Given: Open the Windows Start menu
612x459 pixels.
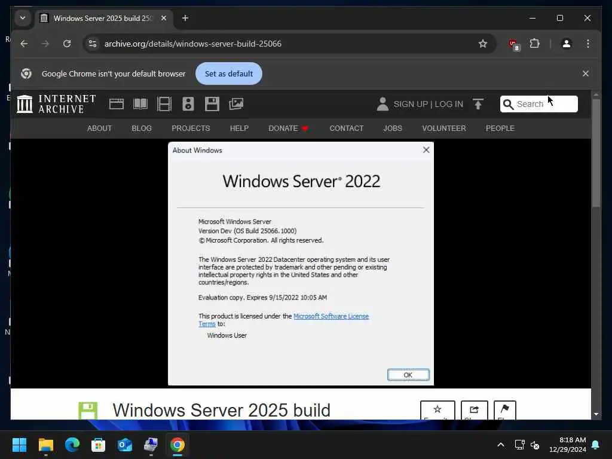Looking at the screenshot, I should [x=19, y=445].
